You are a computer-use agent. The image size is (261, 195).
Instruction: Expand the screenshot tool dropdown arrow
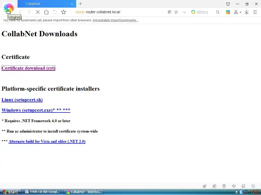pos(240,12)
